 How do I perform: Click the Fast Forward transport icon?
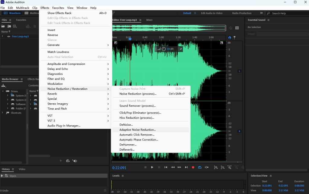coord(179,167)
